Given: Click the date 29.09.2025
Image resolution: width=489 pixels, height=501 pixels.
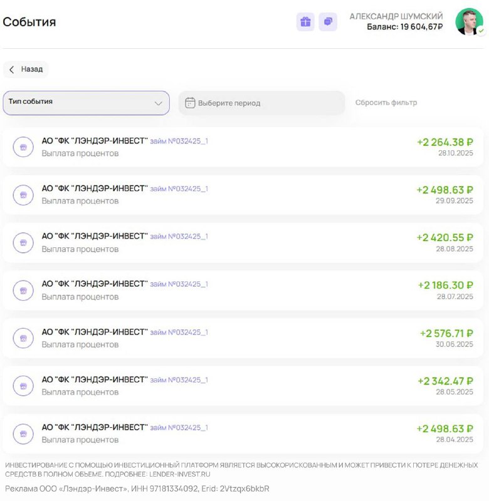Looking at the screenshot, I should [454, 200].
